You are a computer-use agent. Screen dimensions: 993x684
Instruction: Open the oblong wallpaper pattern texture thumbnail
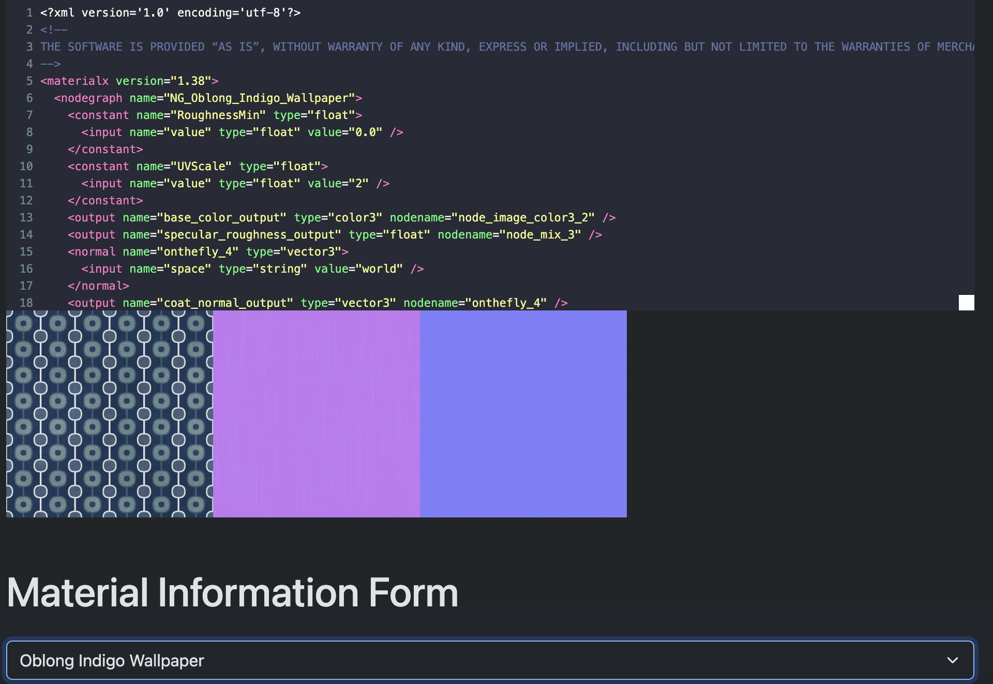point(110,414)
